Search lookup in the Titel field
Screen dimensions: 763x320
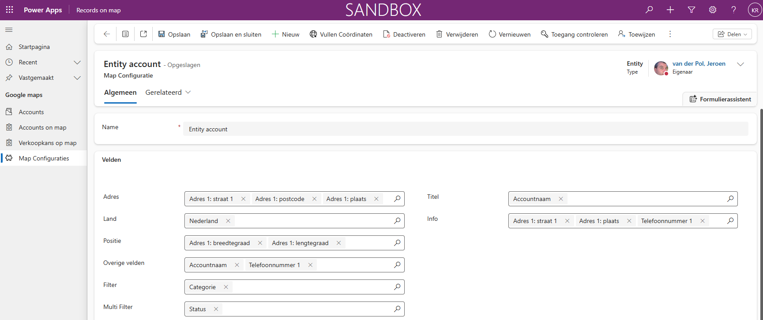(x=730, y=199)
